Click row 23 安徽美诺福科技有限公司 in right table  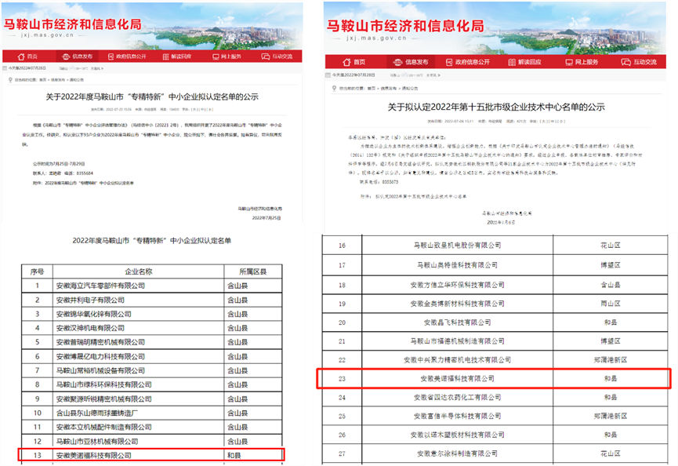pyautogui.click(x=495, y=379)
